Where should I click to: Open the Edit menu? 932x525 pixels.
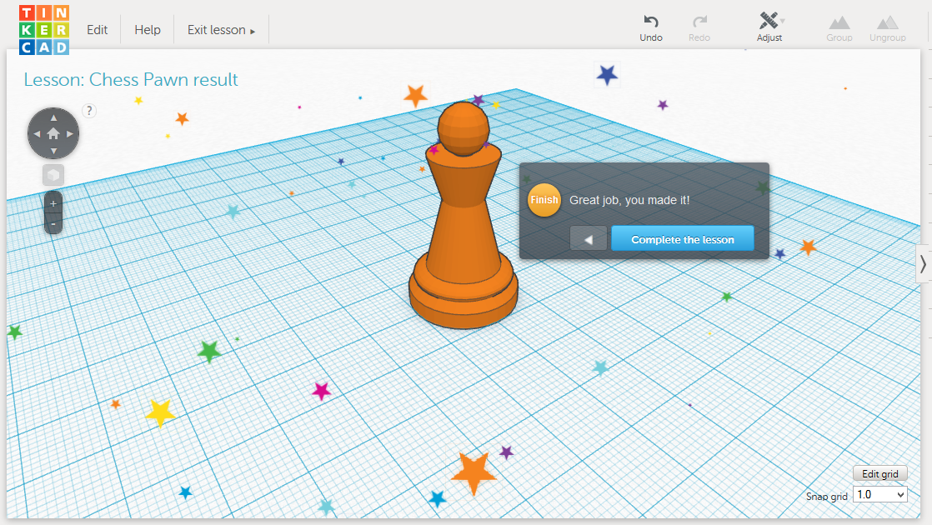(97, 30)
